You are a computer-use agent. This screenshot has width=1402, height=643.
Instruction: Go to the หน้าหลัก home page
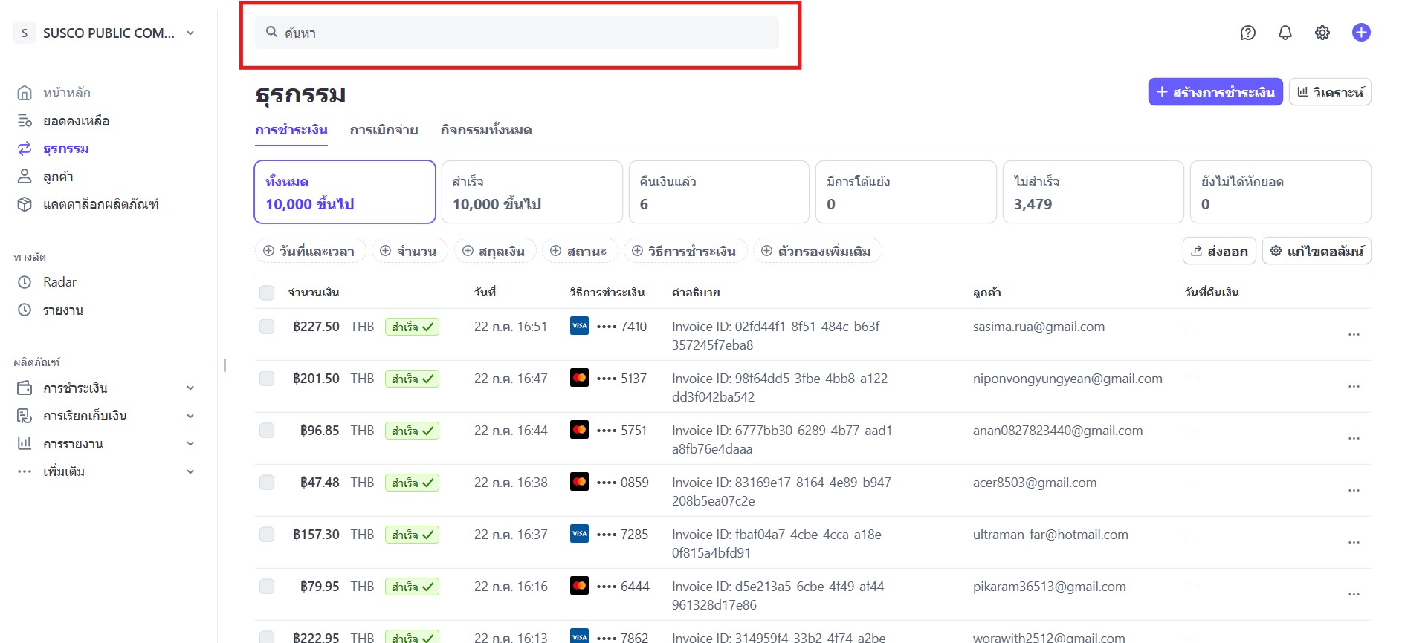pos(66,93)
